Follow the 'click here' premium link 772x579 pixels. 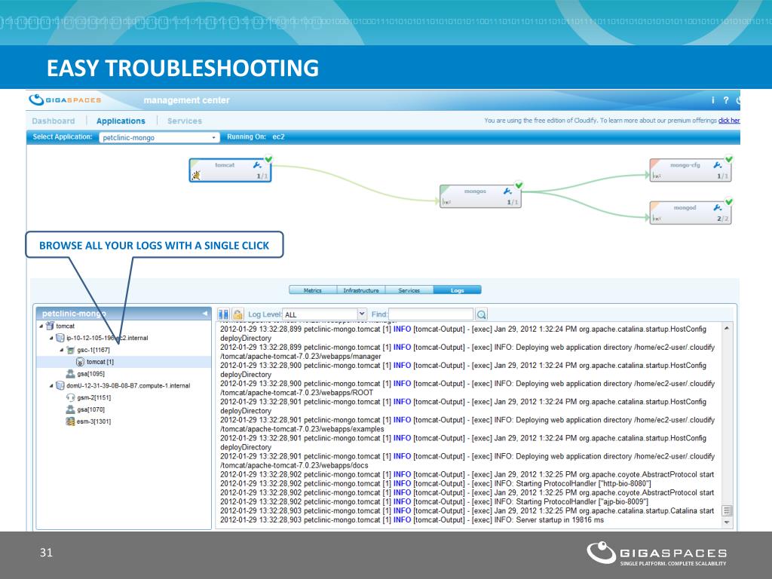click(729, 120)
